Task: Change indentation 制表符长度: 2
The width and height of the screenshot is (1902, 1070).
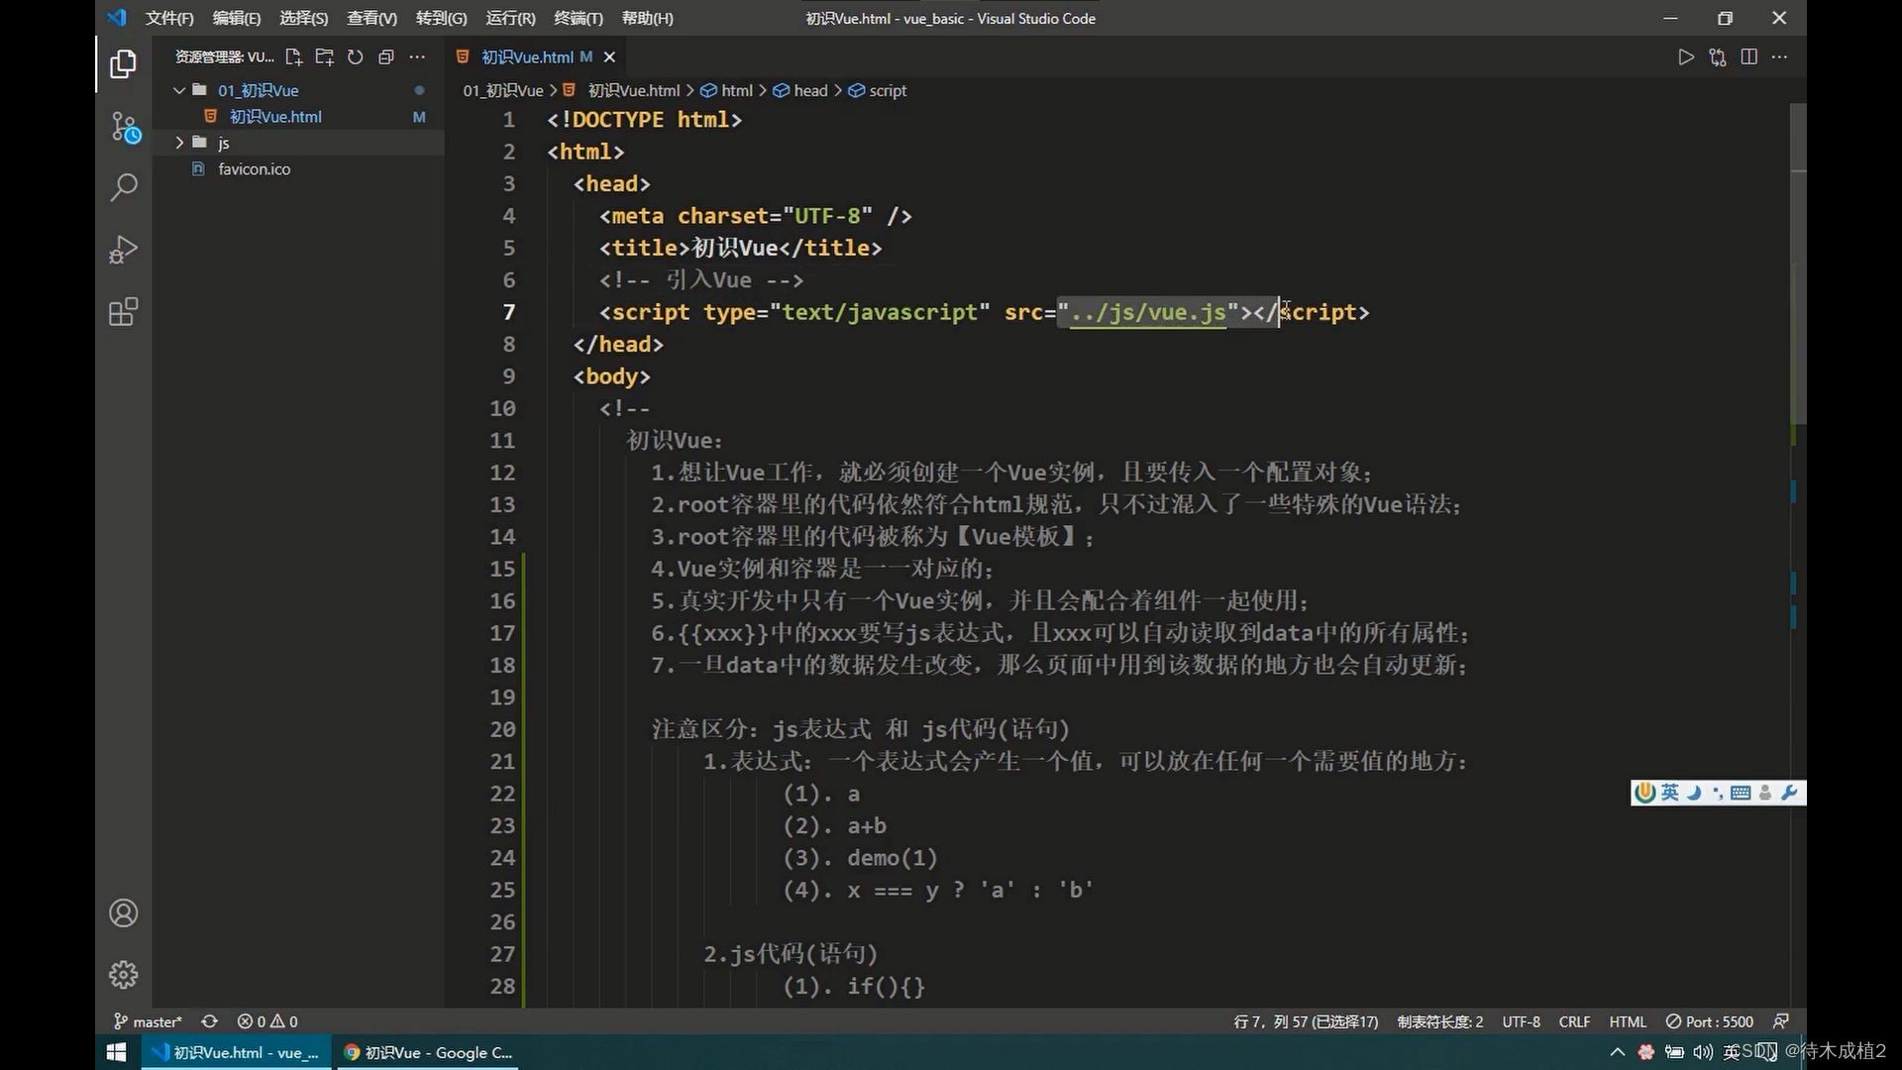Action: pos(1440,1021)
